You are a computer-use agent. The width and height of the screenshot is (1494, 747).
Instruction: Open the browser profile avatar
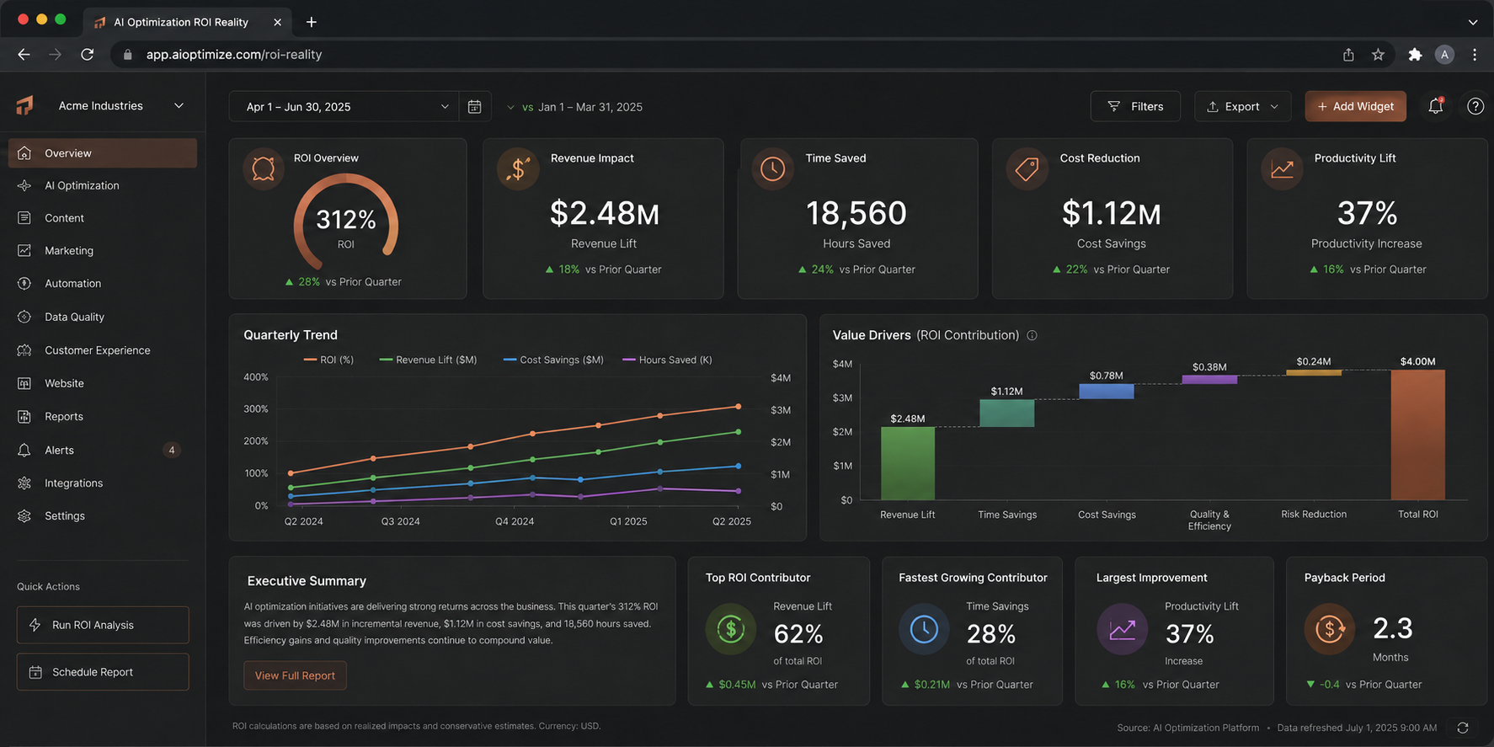coord(1444,55)
